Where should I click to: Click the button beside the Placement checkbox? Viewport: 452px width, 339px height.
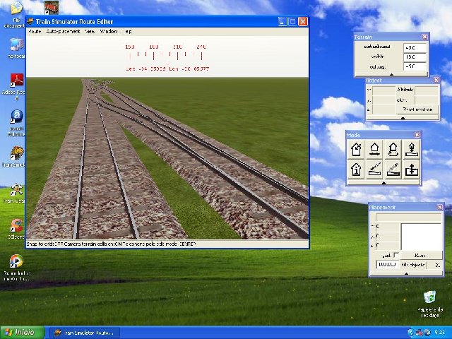point(420,255)
